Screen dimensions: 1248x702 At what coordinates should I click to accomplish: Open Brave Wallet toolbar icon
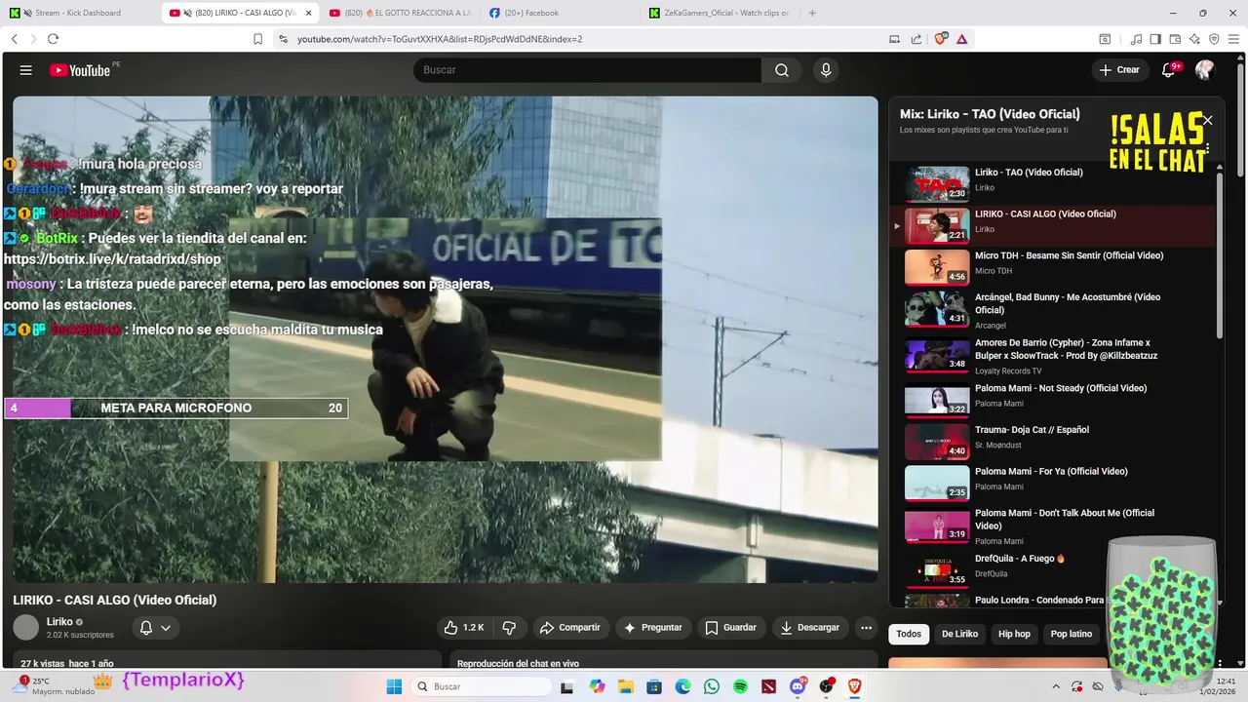click(x=1175, y=39)
